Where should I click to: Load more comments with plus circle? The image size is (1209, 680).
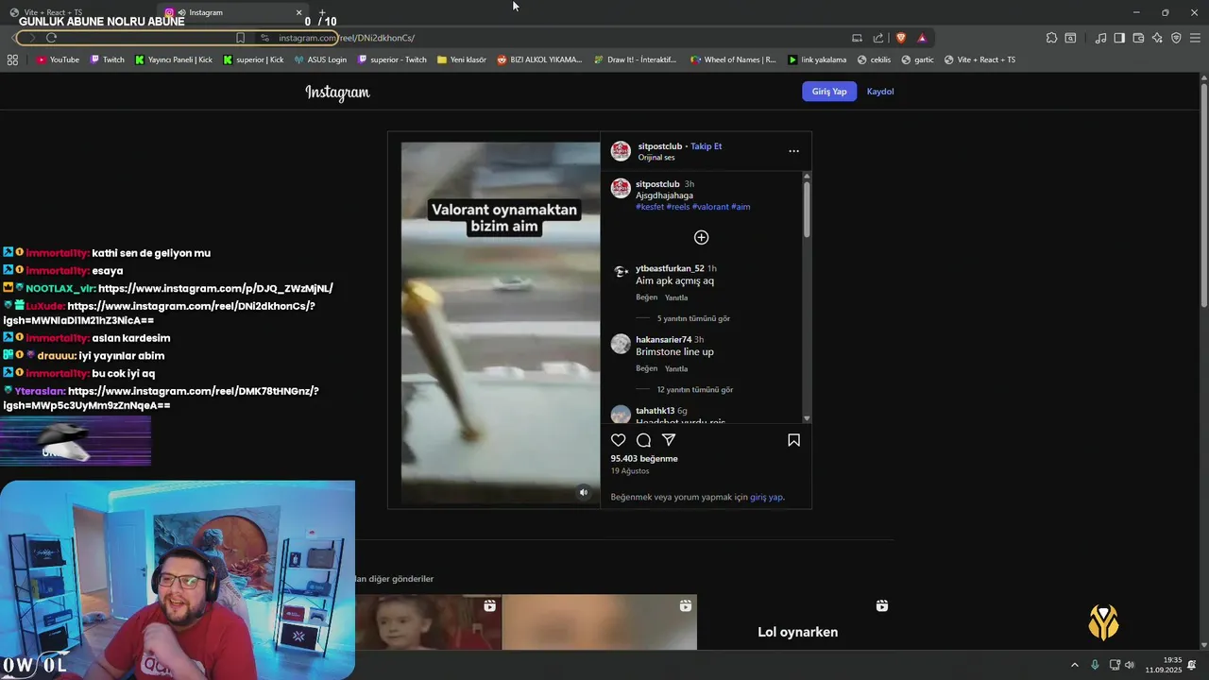tap(701, 237)
